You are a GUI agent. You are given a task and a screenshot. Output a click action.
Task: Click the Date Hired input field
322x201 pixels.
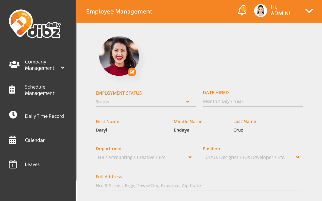(x=253, y=101)
